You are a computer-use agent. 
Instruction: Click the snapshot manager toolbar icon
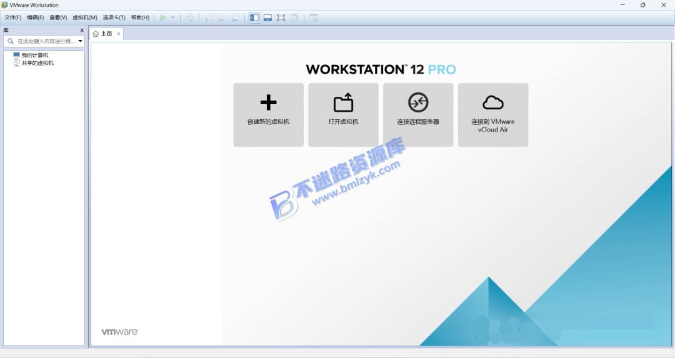(236, 17)
